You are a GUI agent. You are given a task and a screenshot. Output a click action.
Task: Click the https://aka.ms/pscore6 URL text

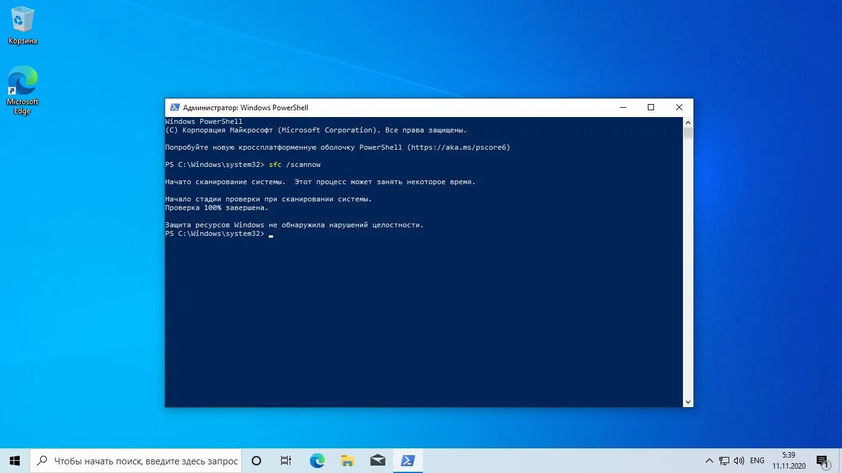coord(460,148)
